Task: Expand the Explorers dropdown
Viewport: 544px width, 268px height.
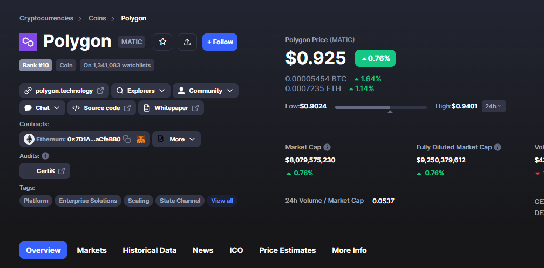Action: point(141,91)
